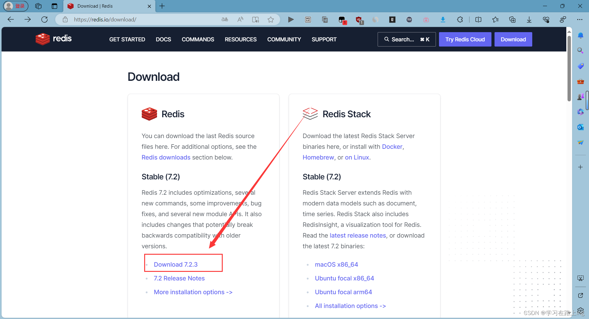Open collections icon
The height and width of the screenshot is (319, 589).
512,20
